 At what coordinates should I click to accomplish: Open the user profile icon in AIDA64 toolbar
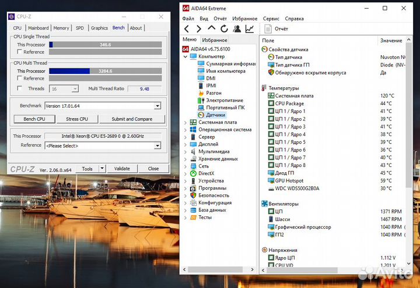[237, 29]
